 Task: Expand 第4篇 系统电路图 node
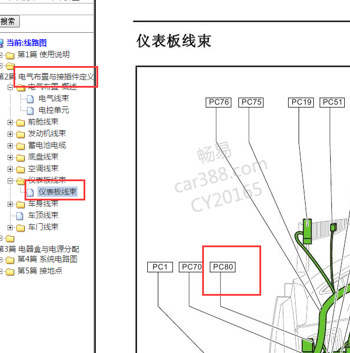coord(1,259)
